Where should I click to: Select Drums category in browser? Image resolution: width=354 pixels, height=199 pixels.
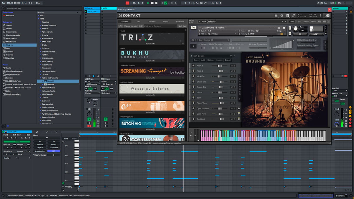9,29
